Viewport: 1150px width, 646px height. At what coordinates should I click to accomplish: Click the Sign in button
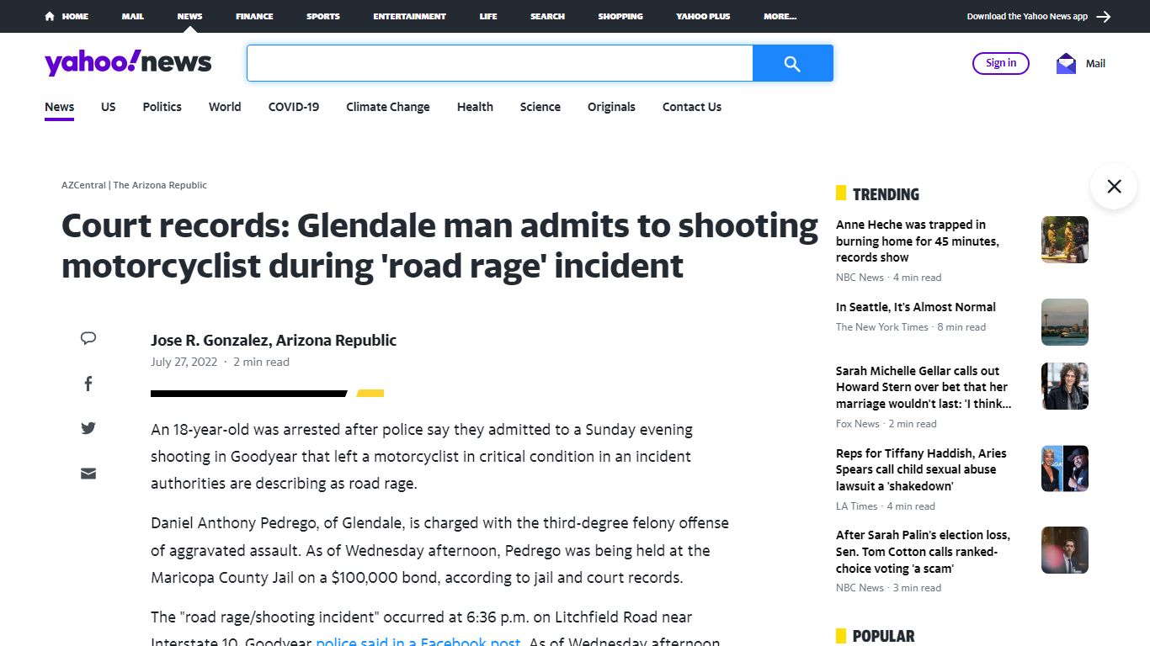pos(1001,63)
